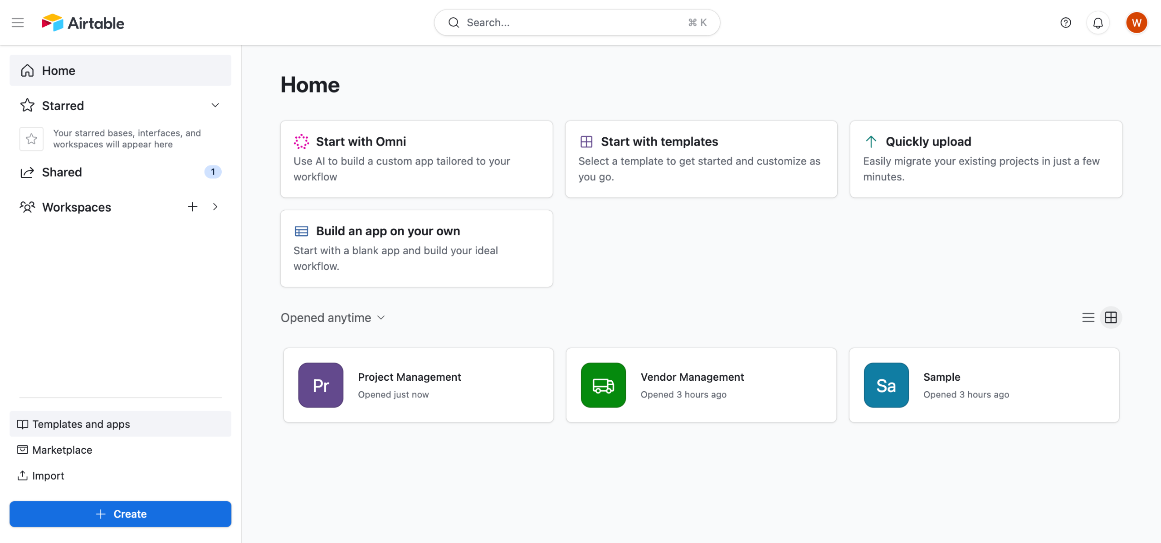Screen dimensions: 1161x543
Task: Open Templates and apps link
Action: point(81,424)
